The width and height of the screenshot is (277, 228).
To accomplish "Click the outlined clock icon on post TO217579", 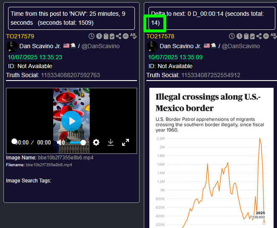I will [91, 37].
